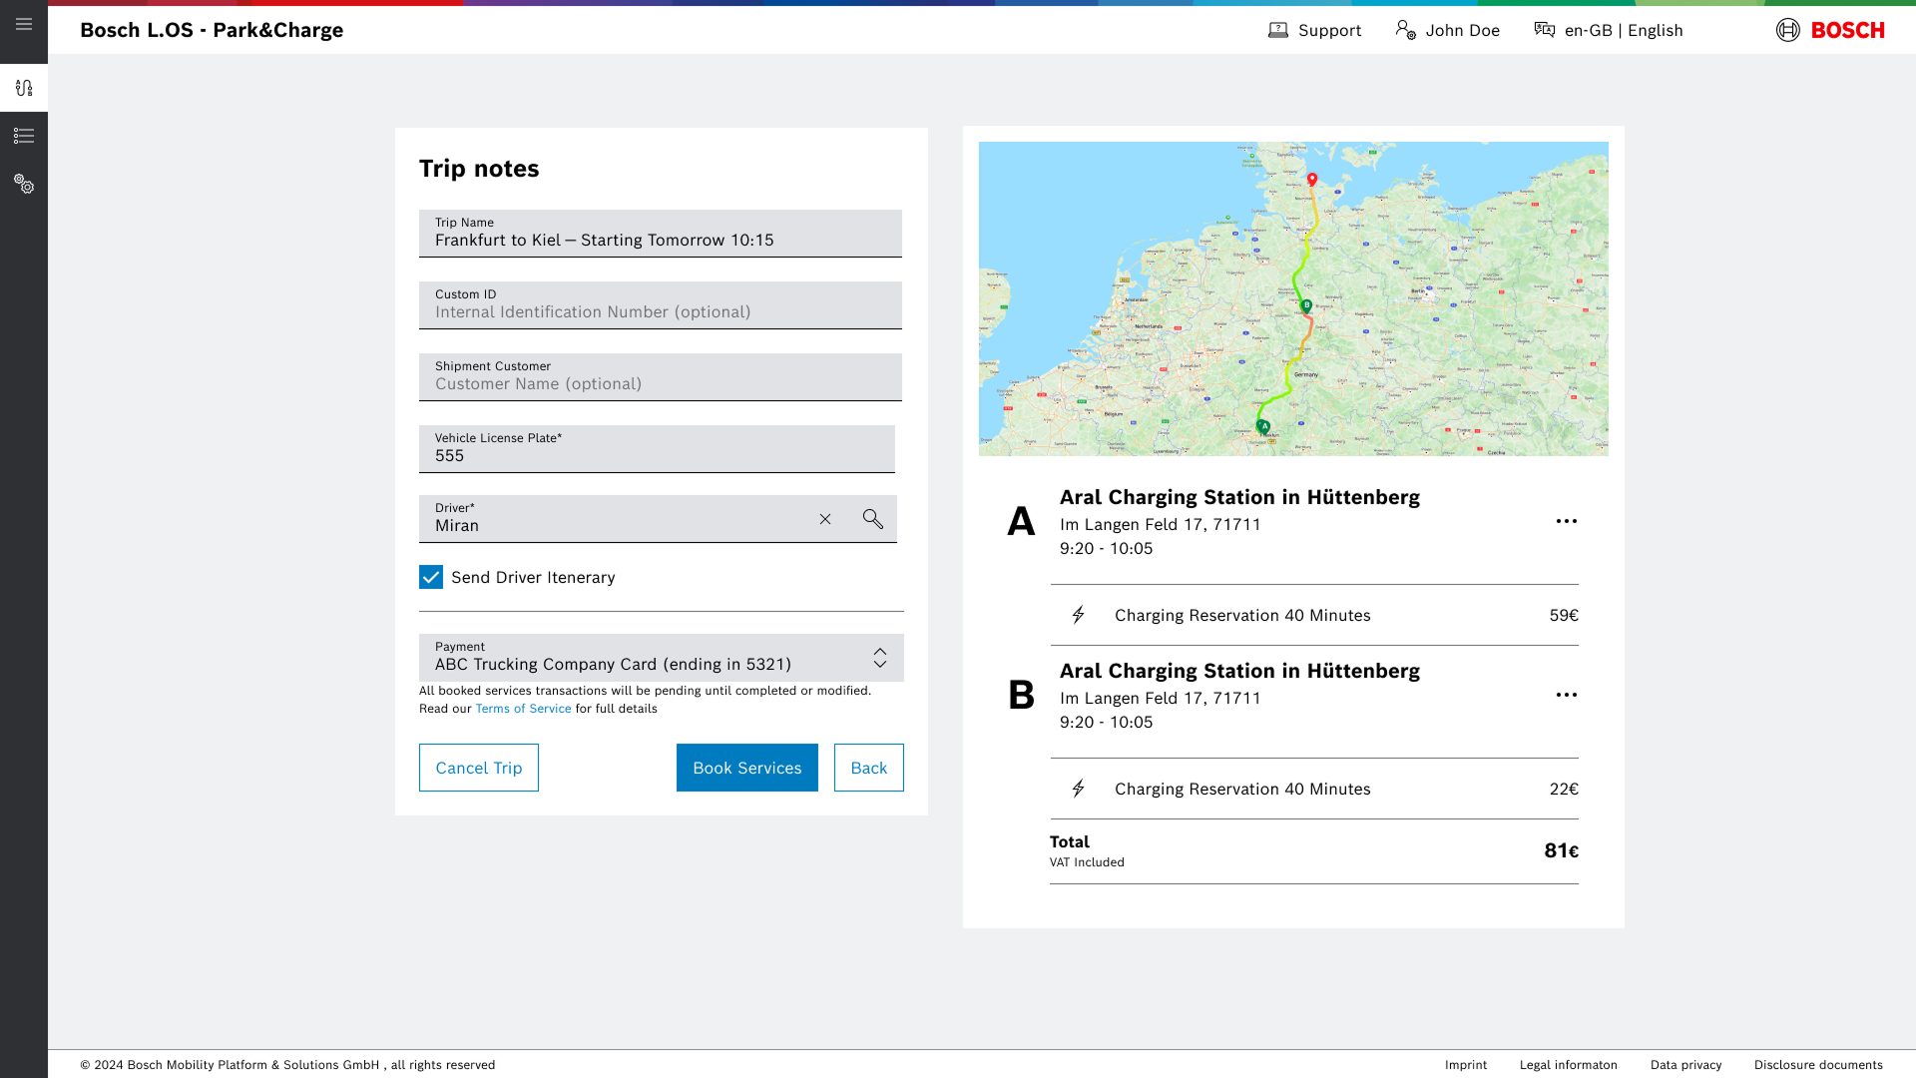Open the trips list sidebar icon
1916x1078 pixels.
point(24,136)
